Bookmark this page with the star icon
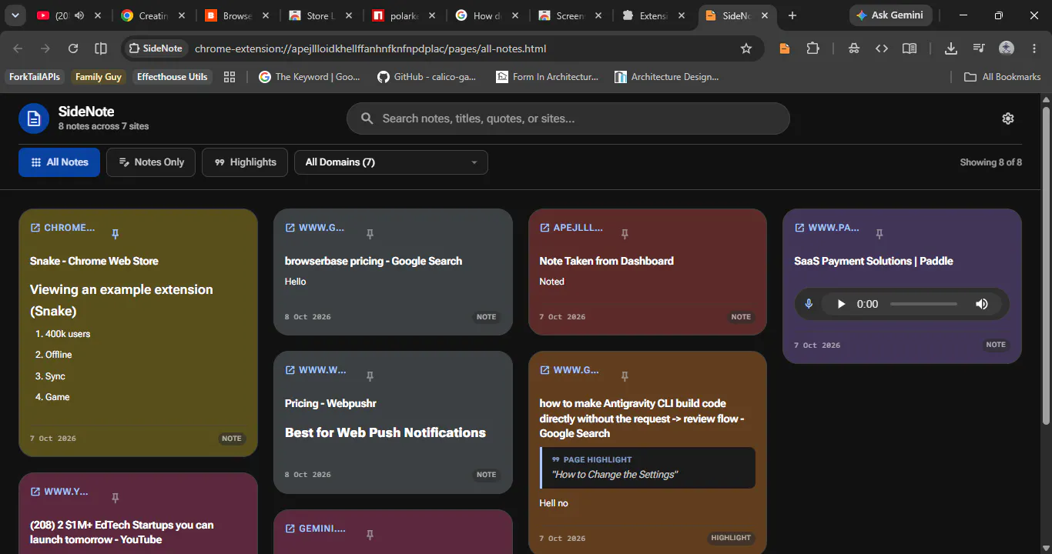The width and height of the screenshot is (1052, 554). tap(745, 48)
